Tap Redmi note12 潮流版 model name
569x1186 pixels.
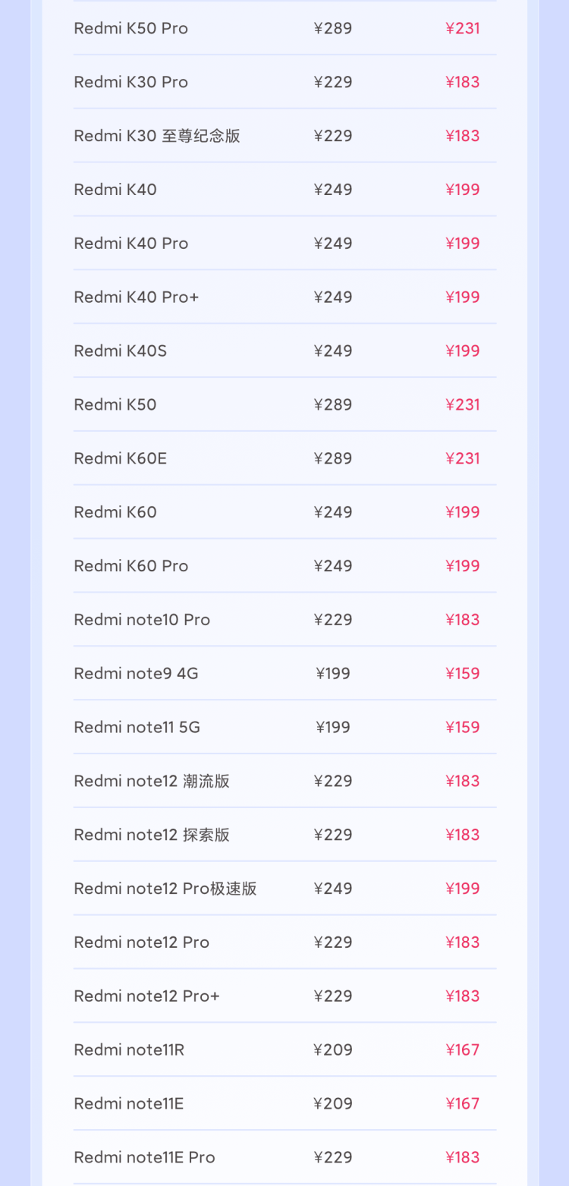coord(152,782)
